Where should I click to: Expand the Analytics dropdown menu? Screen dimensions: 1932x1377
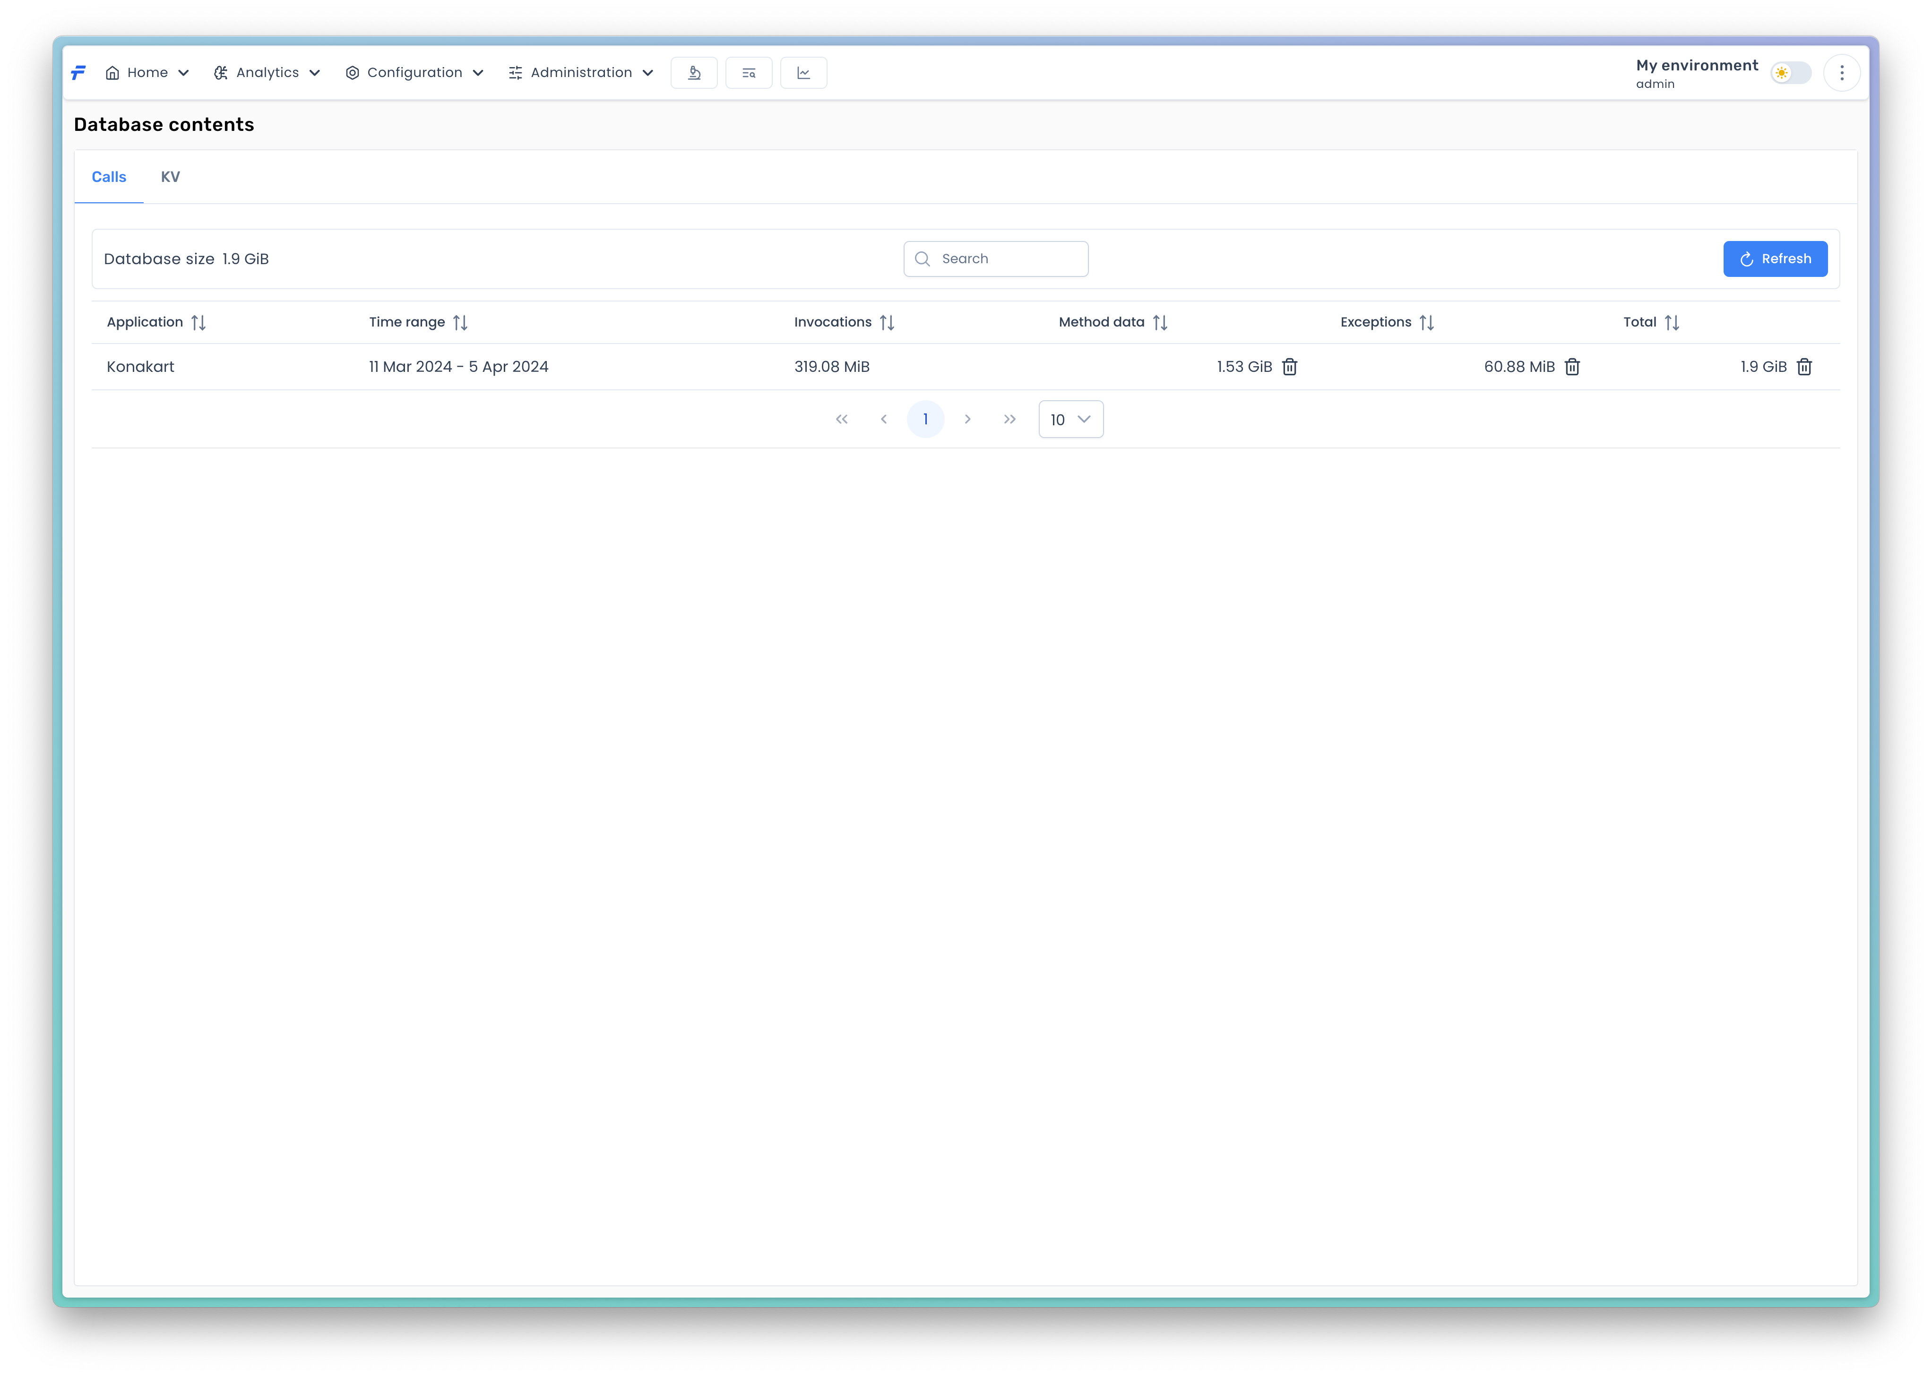point(266,73)
